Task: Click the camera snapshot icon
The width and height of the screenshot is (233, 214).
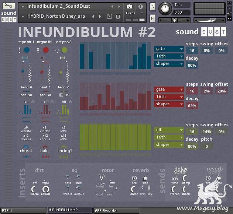Action: pyautogui.click(x=129, y=7)
